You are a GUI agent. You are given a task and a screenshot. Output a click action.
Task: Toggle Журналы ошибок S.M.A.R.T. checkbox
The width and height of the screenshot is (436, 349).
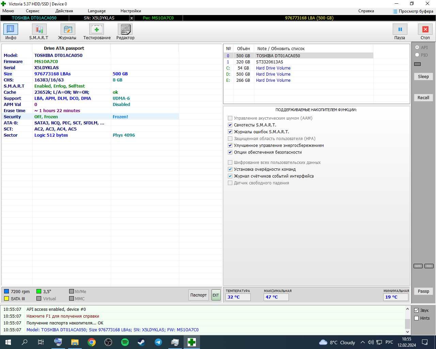pyautogui.click(x=230, y=132)
